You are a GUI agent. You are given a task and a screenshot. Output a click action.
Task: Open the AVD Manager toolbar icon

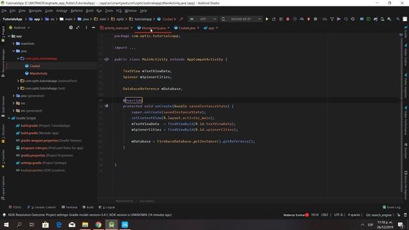tap(382, 19)
